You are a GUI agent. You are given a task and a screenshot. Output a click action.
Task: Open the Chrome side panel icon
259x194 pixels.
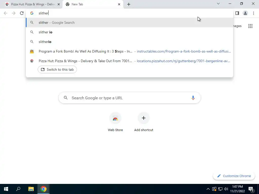(x=237, y=13)
